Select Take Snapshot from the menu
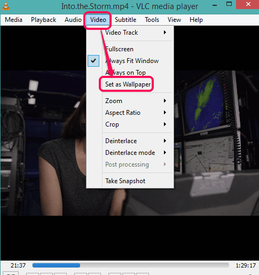 (130, 181)
